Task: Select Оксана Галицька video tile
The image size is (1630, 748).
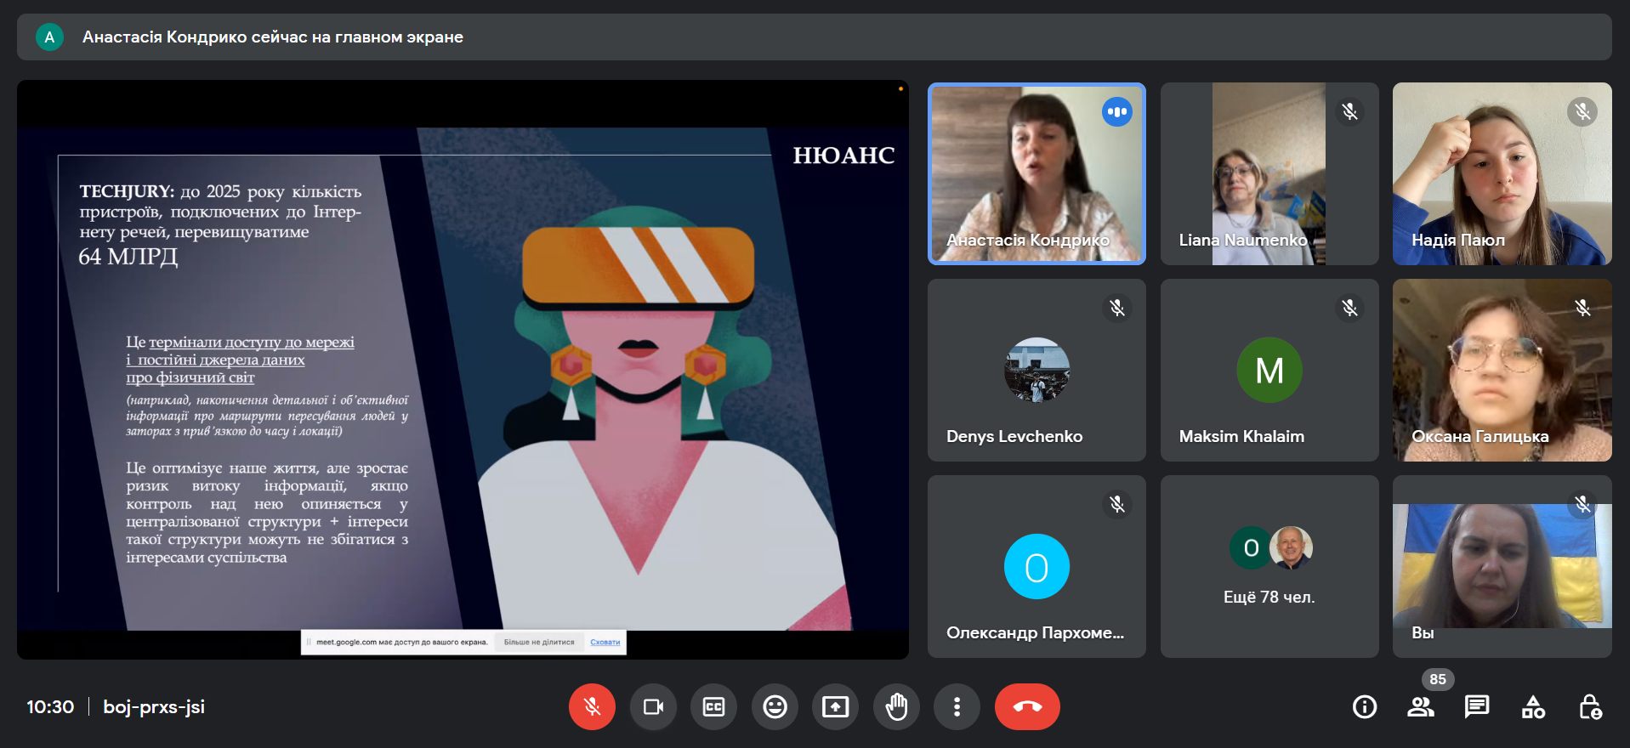Action: tap(1502, 370)
